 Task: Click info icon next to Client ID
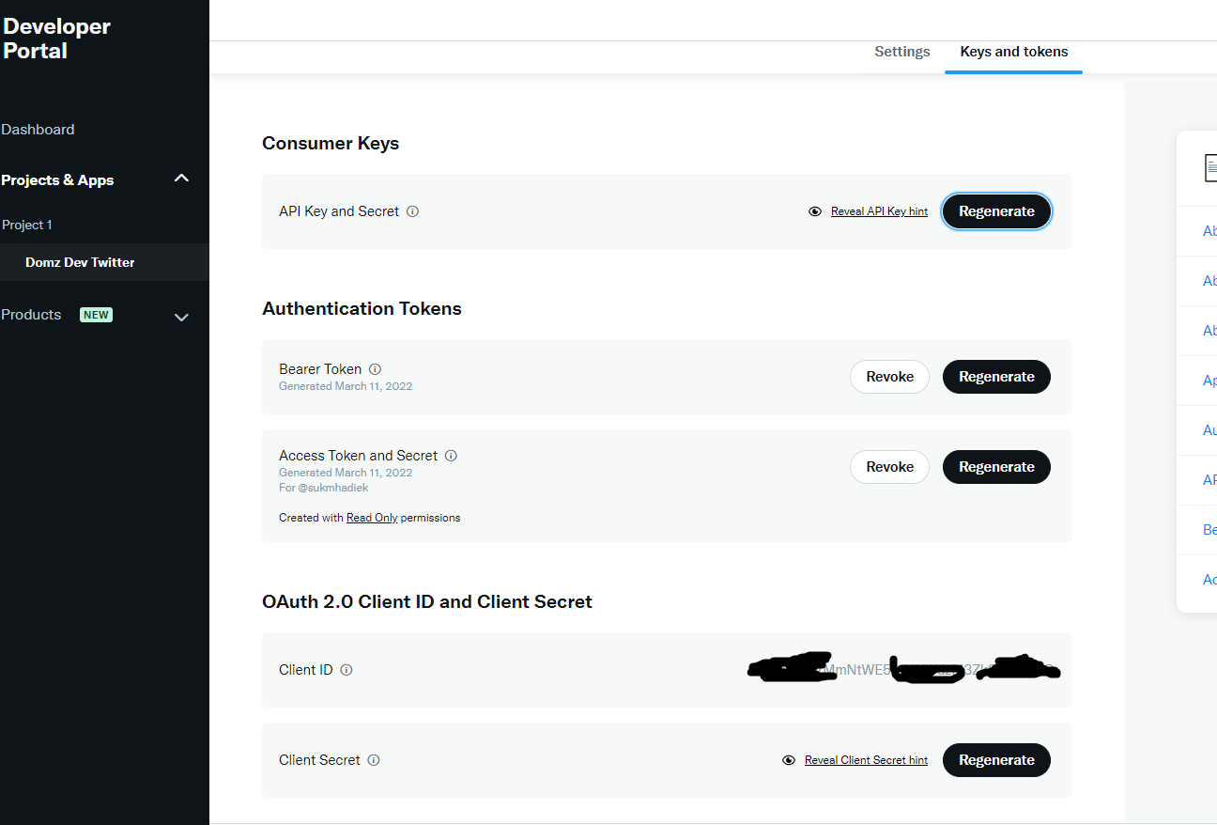tap(346, 670)
